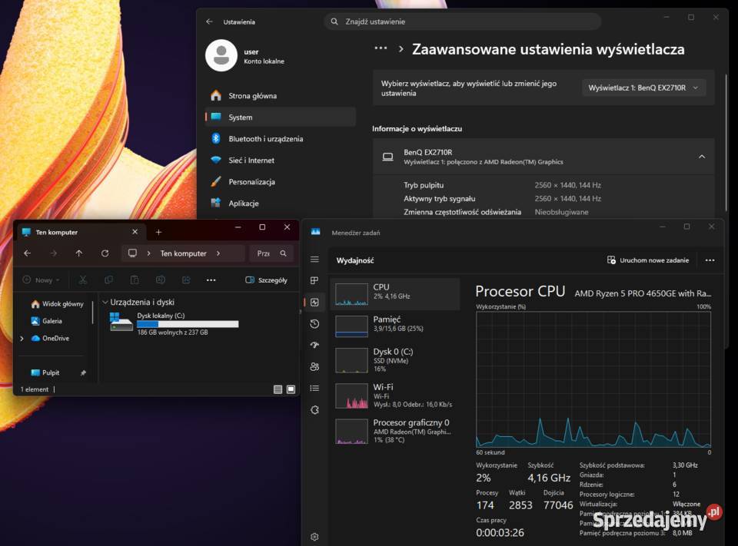This screenshot has width=738, height=546.
Task: Collapse the BenQ EX2710R display information panel
Action: 701,157
